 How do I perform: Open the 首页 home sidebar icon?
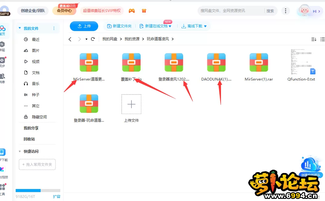(3, 30)
